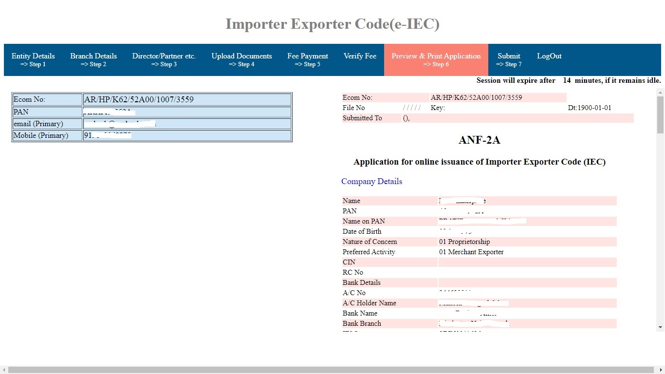Click the 'Bank Branch' row label
This screenshot has width=665, height=374.
362,323
